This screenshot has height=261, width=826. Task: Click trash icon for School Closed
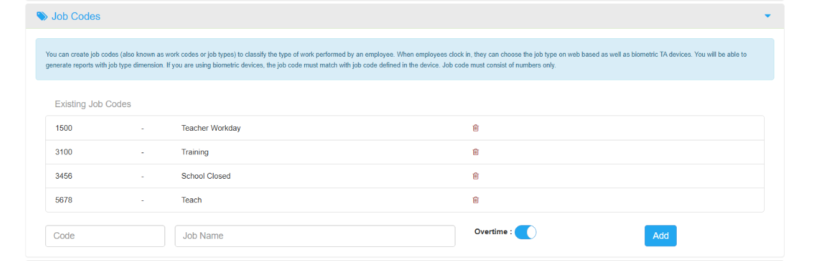[475, 176]
